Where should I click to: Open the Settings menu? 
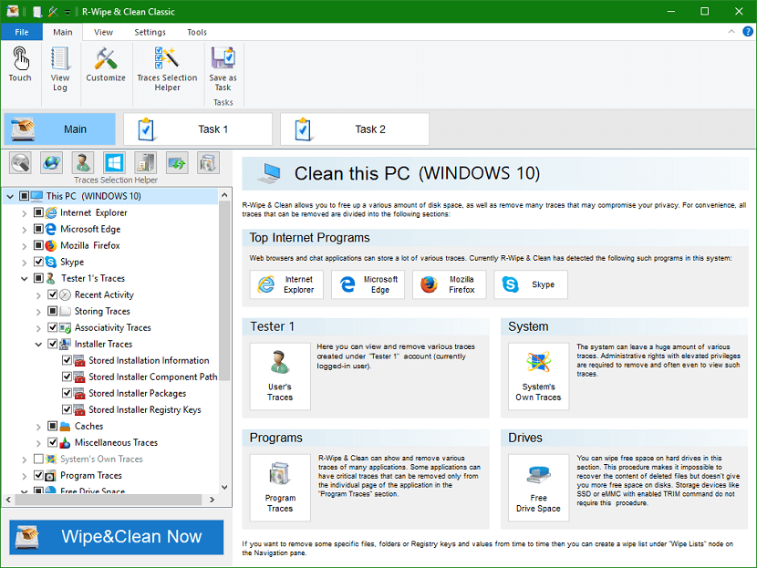tap(150, 32)
